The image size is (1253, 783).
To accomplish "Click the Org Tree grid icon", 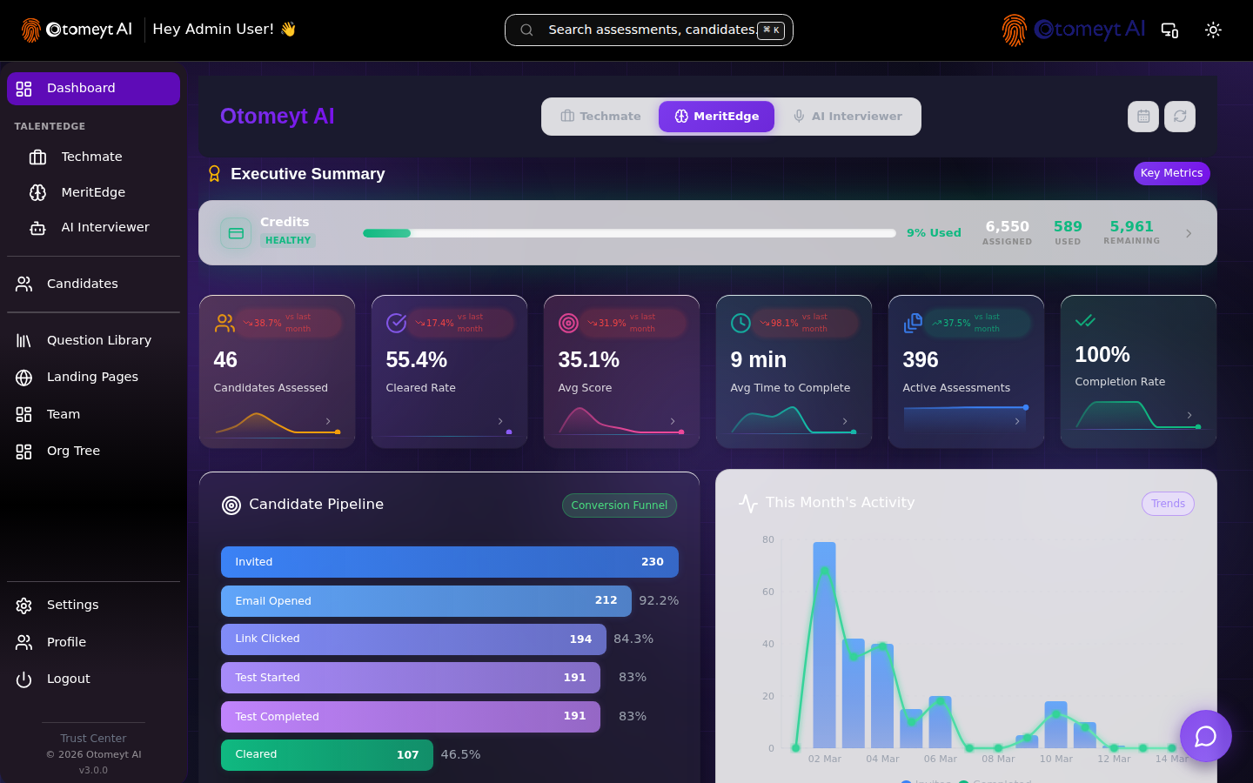I will click(23, 452).
